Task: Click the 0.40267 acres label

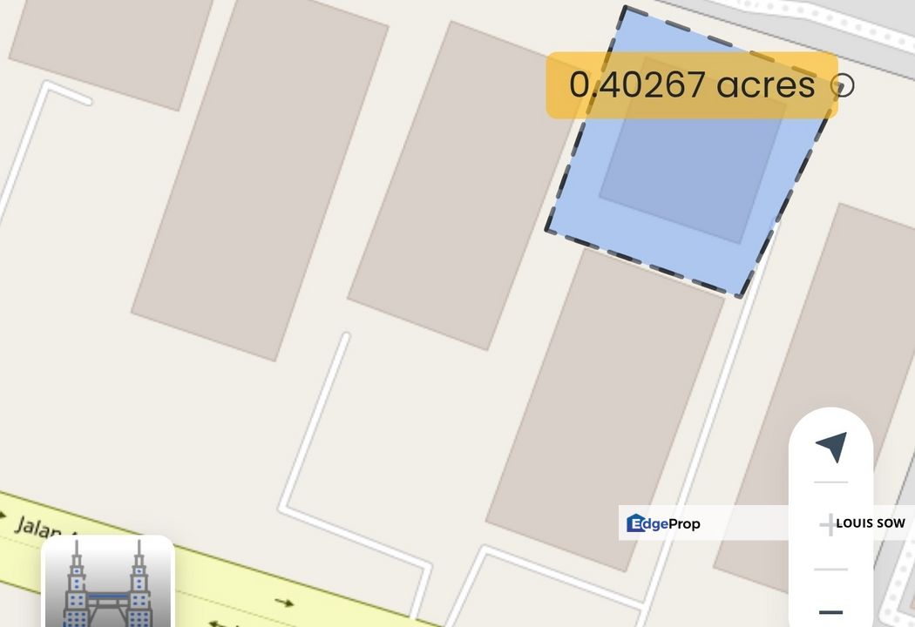Action: point(692,85)
